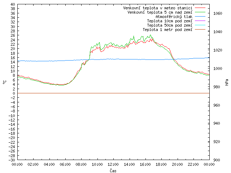Image resolution: width=231 pixels, height=173 pixels.
Task: Click the 'Čas' x-axis title
Action: click(x=113, y=170)
